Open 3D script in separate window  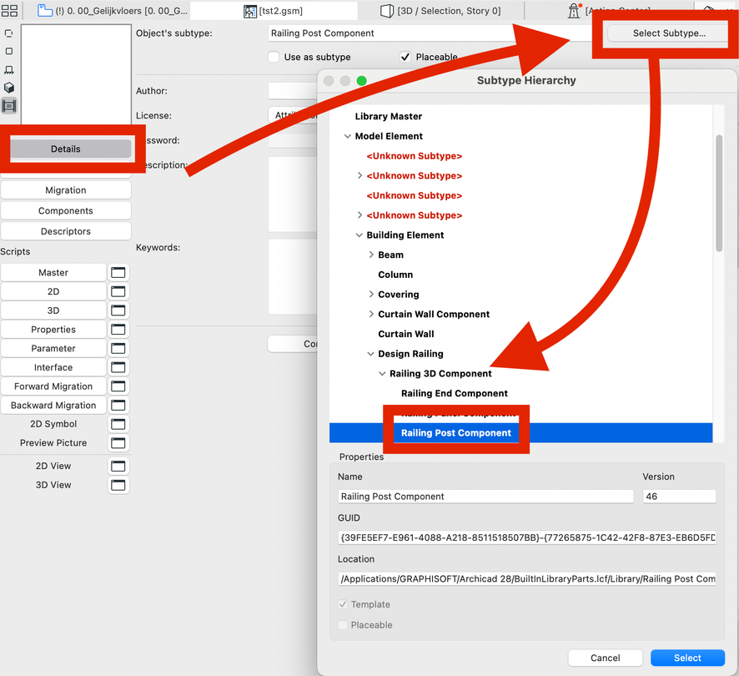(118, 310)
